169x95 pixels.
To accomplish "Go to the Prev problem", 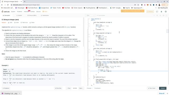I will pos(69,88).
